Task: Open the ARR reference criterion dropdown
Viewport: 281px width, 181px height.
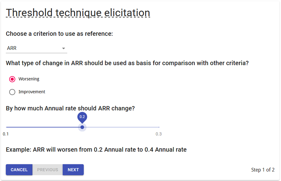Action: 36,48
